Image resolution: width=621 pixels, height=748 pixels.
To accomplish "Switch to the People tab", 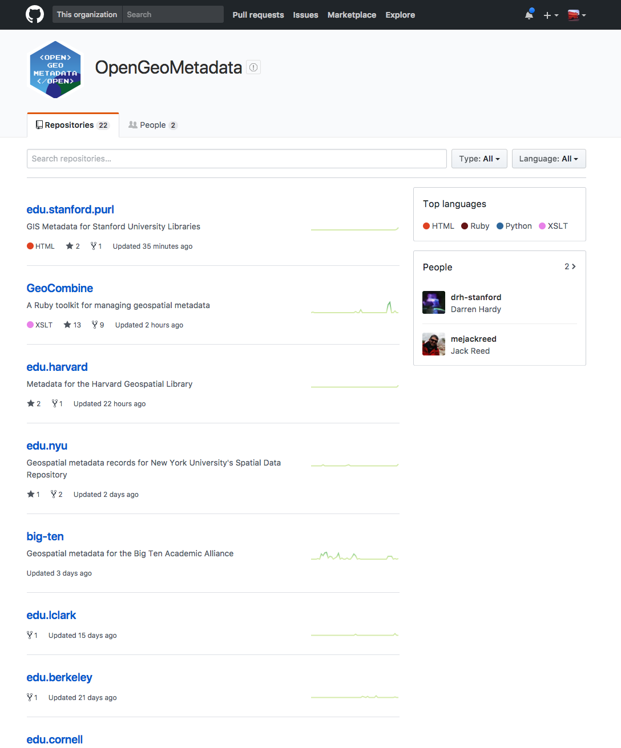I will point(153,125).
